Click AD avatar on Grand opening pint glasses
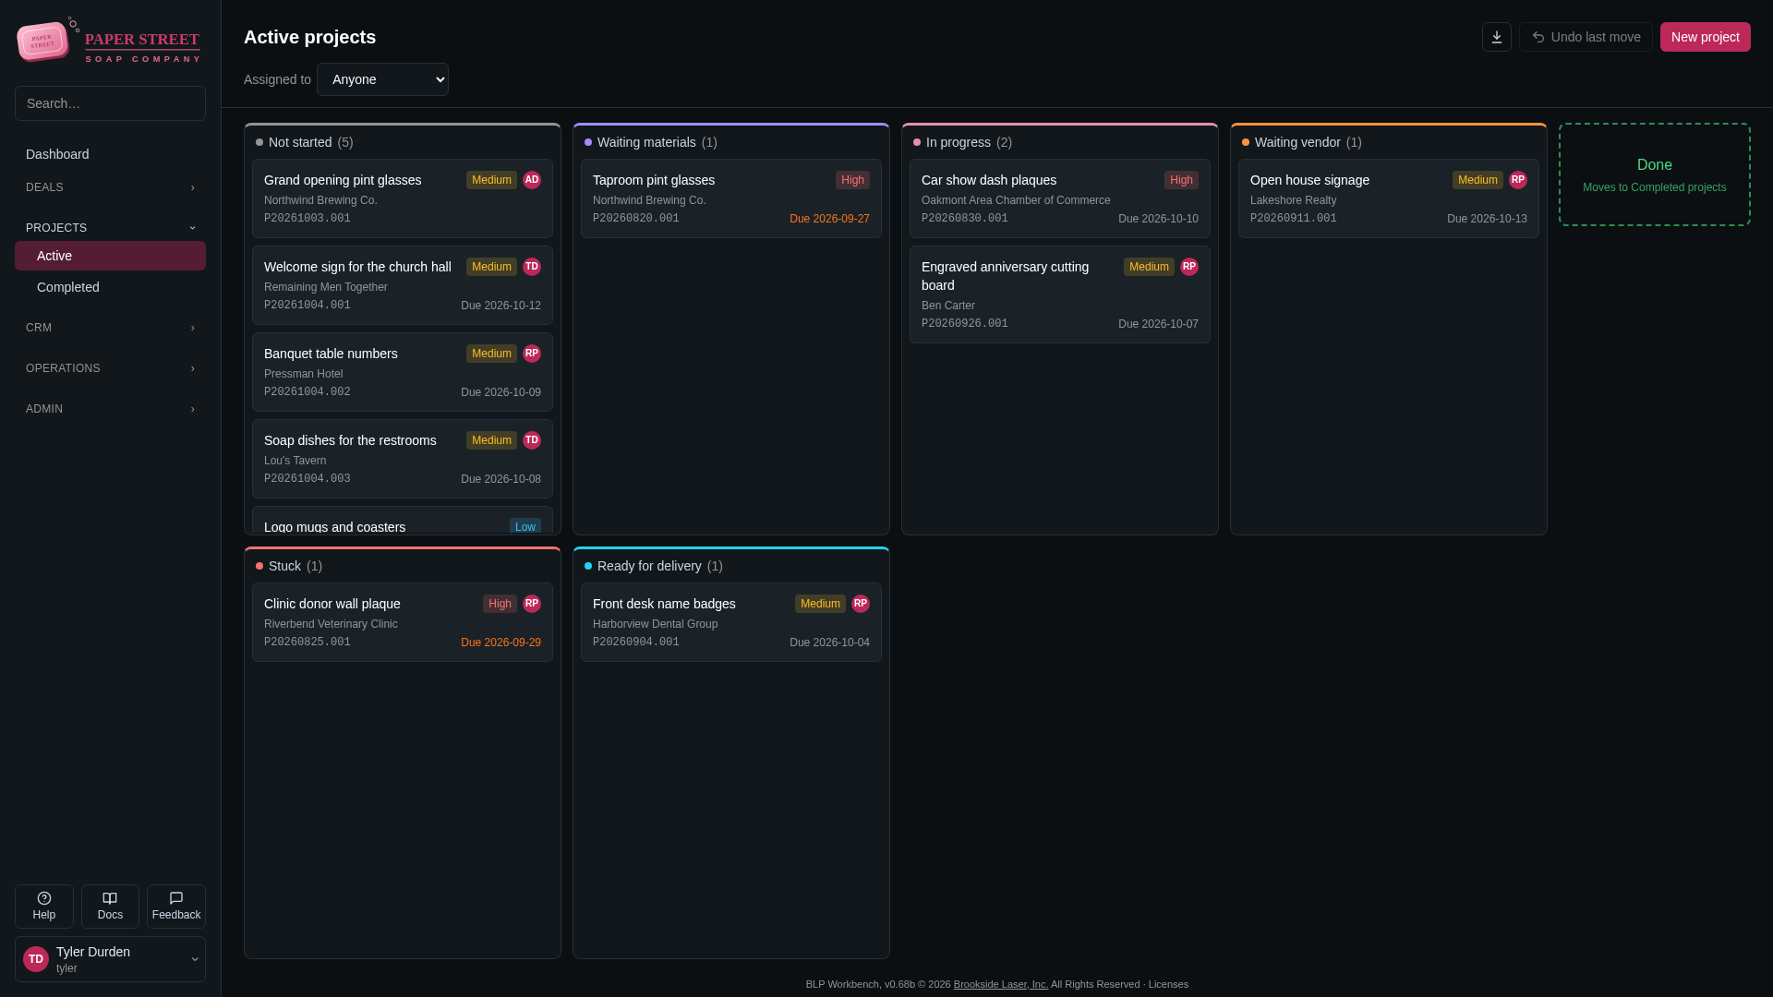 pos(532,180)
